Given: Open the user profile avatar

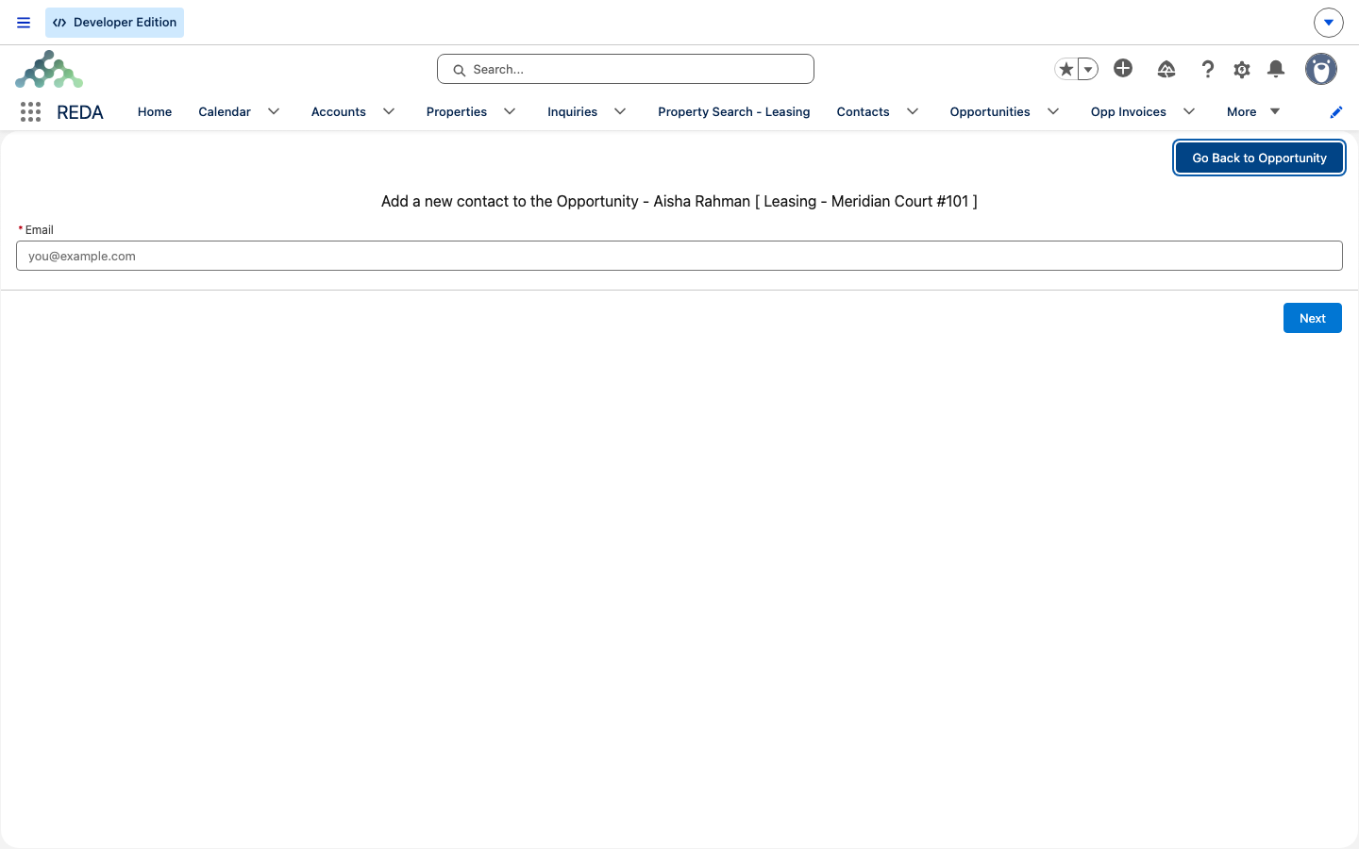Looking at the screenshot, I should pos(1320,69).
